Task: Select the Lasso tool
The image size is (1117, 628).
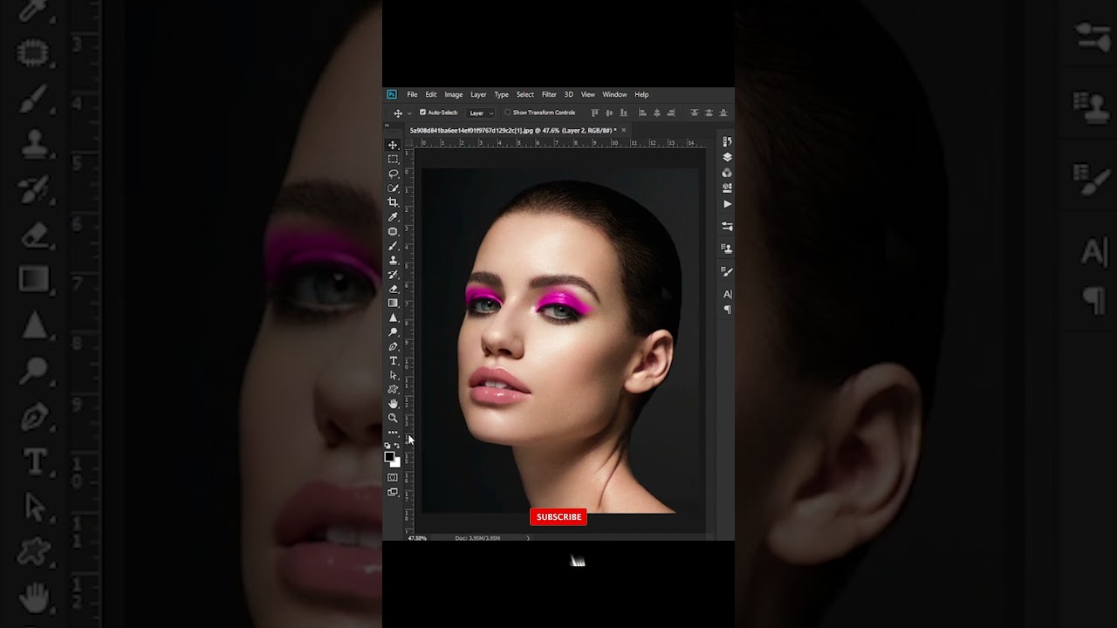Action: click(393, 174)
